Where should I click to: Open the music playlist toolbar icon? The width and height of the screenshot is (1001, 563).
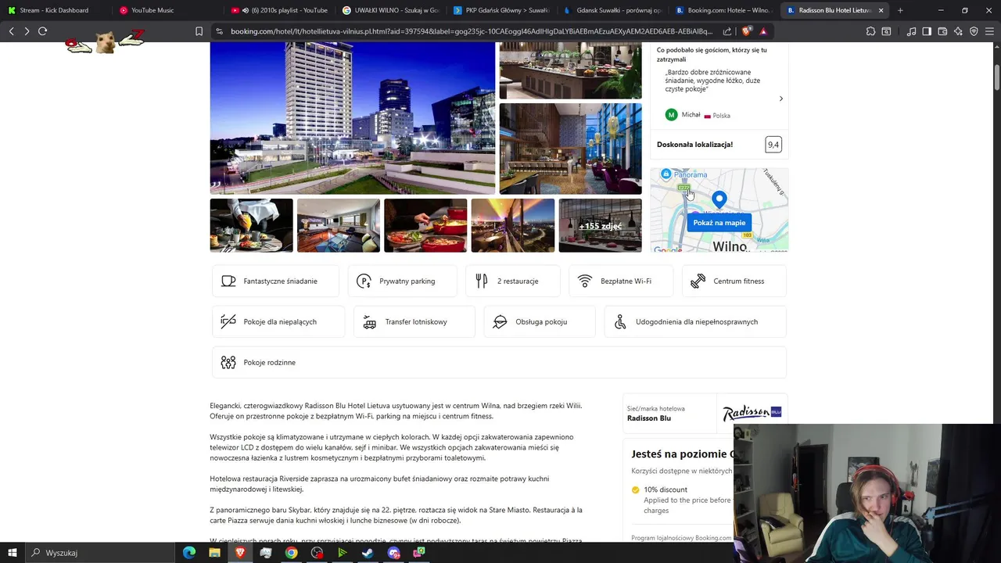911,31
